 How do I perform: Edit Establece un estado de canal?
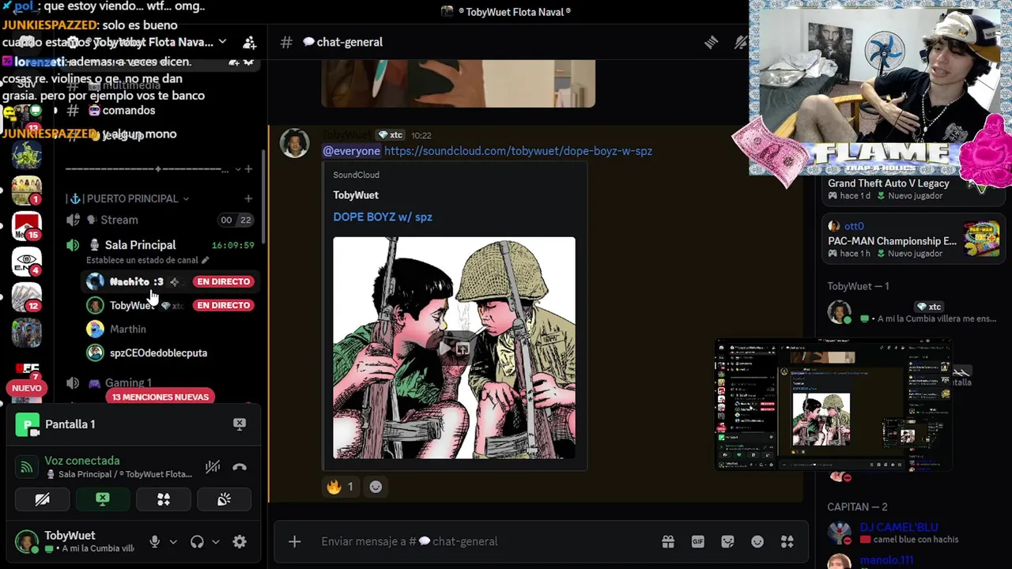tap(147, 260)
